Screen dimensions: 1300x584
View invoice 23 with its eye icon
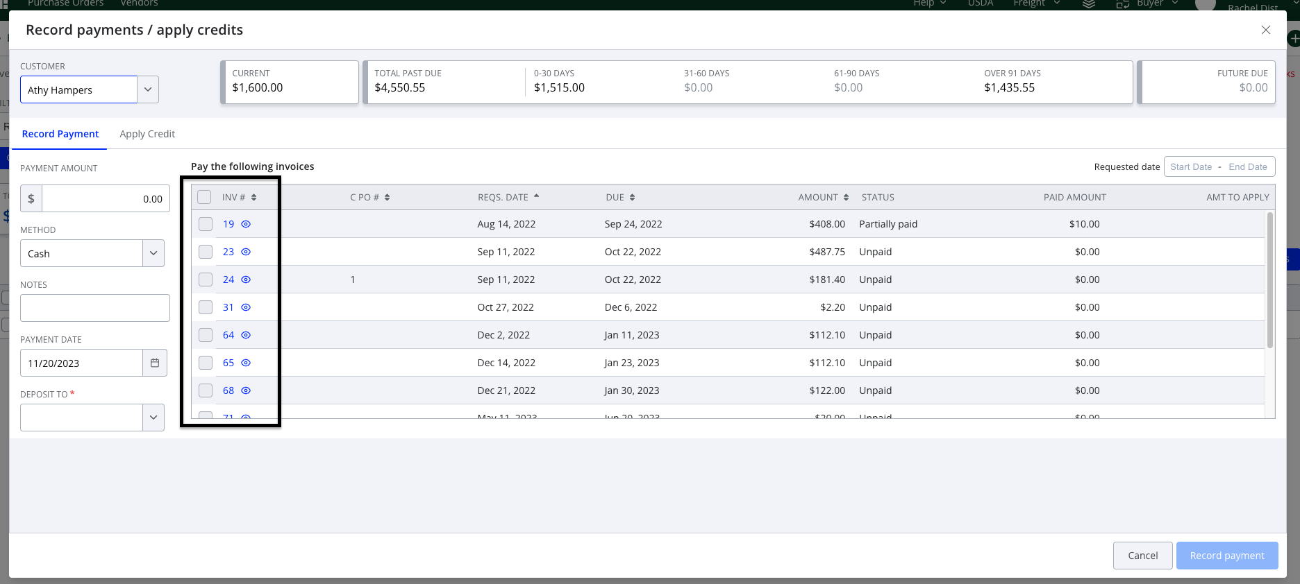[246, 252]
